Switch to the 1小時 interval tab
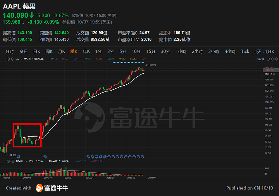The width and height of the screenshot is (279, 196). [181, 52]
